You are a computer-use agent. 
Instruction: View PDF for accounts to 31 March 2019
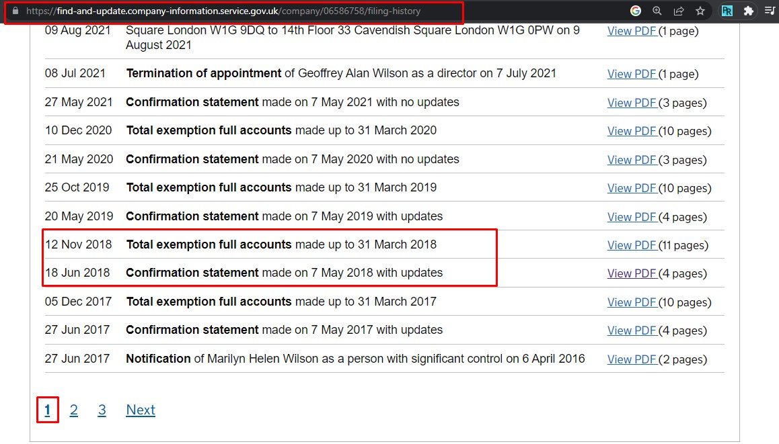pos(632,188)
